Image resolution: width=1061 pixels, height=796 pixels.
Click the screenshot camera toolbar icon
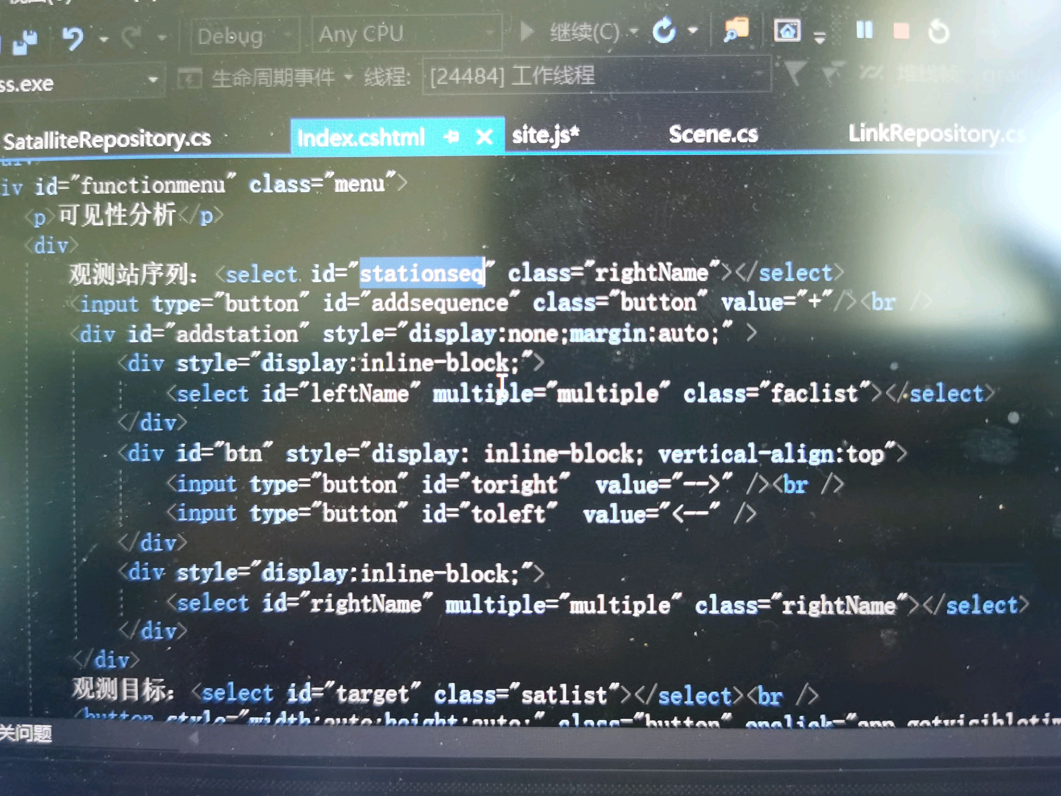tap(787, 31)
